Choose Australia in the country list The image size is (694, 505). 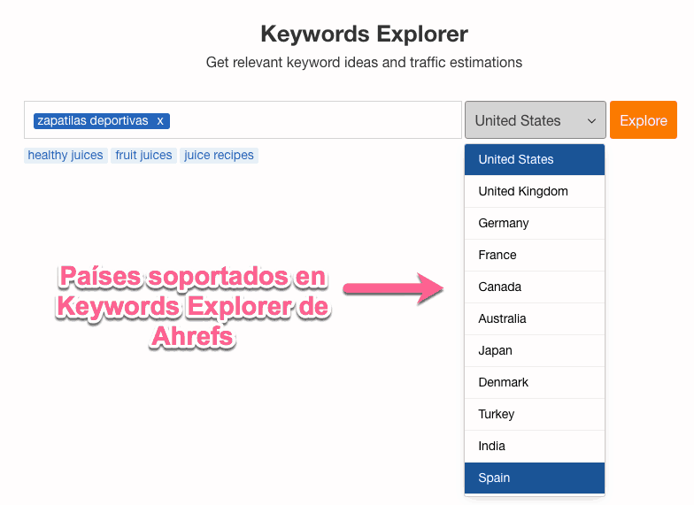pyautogui.click(x=535, y=318)
